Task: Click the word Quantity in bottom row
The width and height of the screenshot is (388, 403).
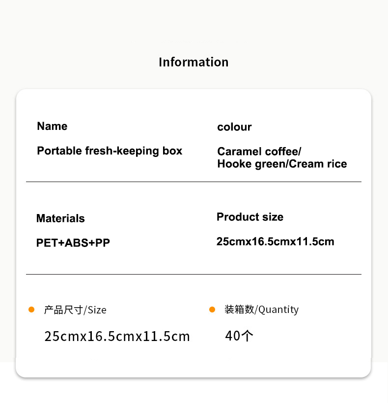Action: pos(278,310)
